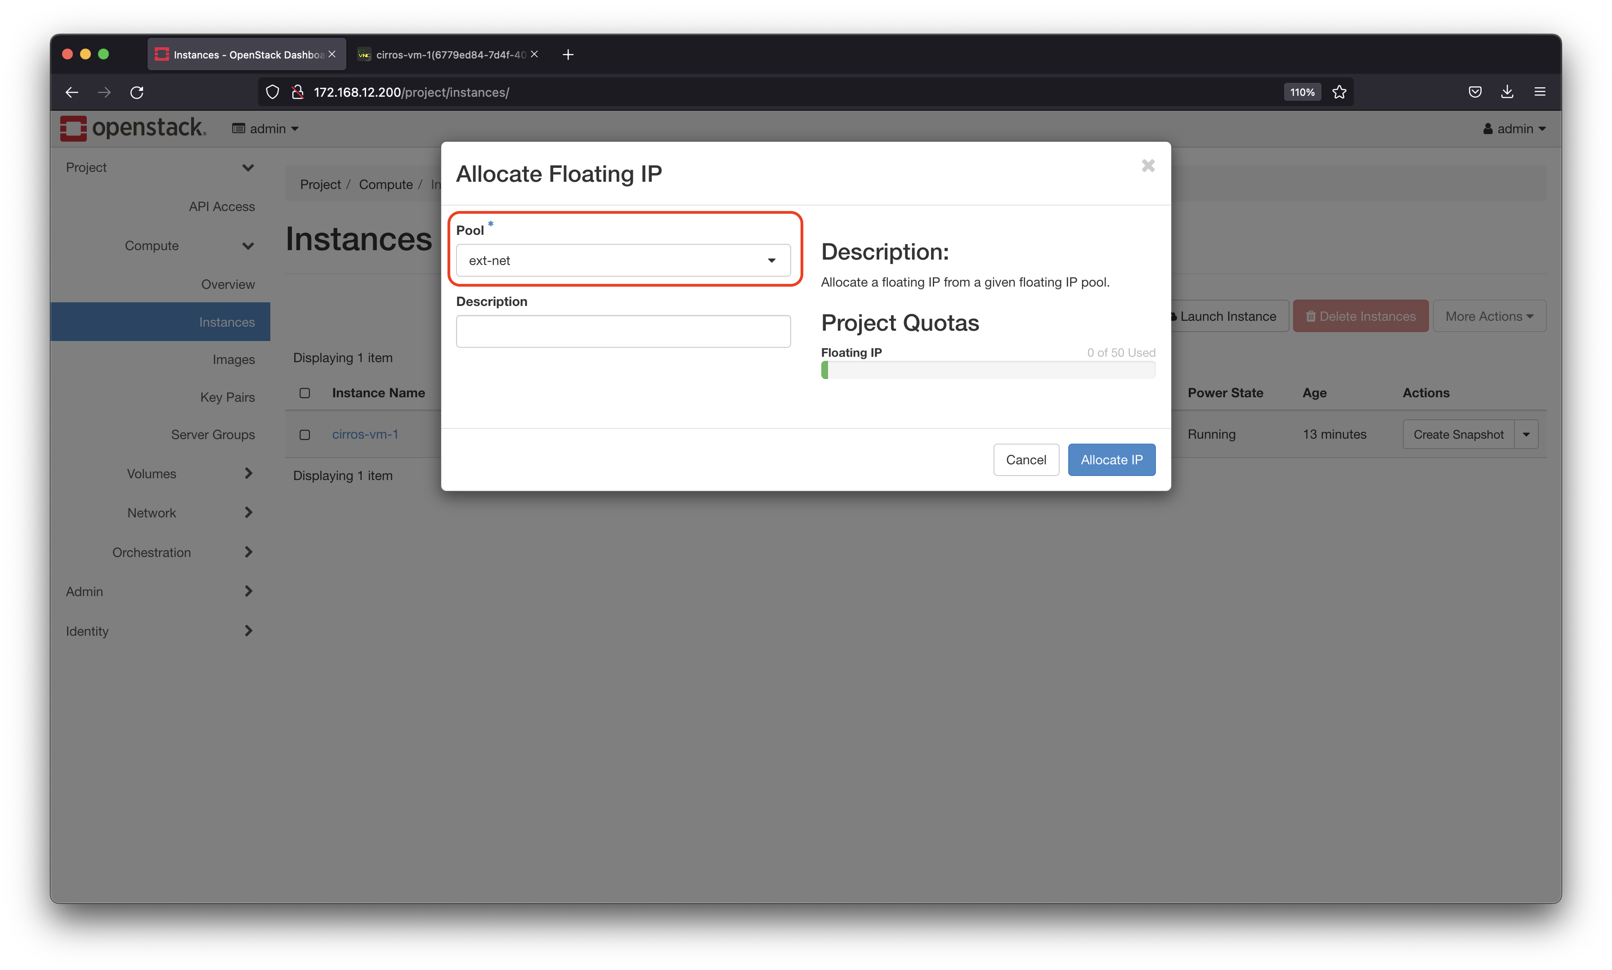Switch to the Instances - OpenStack Dashboard tab
This screenshot has width=1612, height=970.
click(247, 54)
